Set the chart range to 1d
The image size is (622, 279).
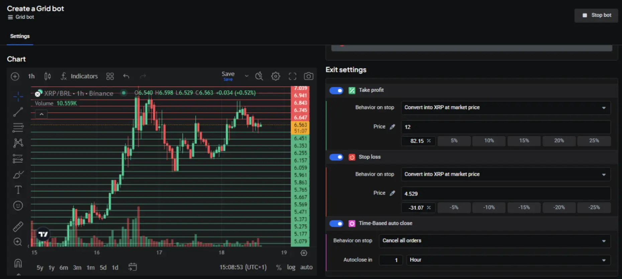[x=115, y=268]
